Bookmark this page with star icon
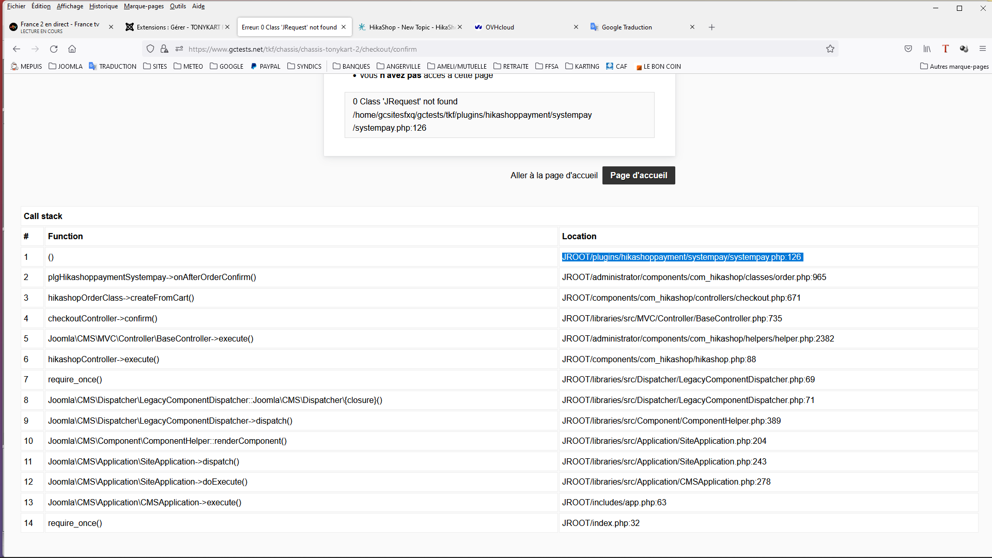Image resolution: width=992 pixels, height=558 pixels. pyautogui.click(x=830, y=49)
